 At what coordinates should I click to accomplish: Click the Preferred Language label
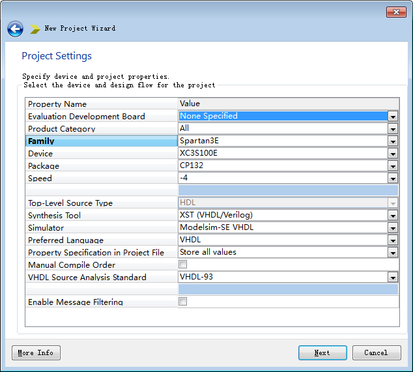(x=66, y=240)
